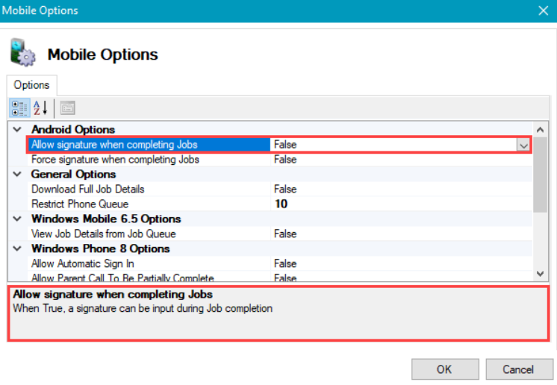Viewport: 557px width, 385px height.
Task: Collapse the Android Options section
Action: tap(18, 130)
